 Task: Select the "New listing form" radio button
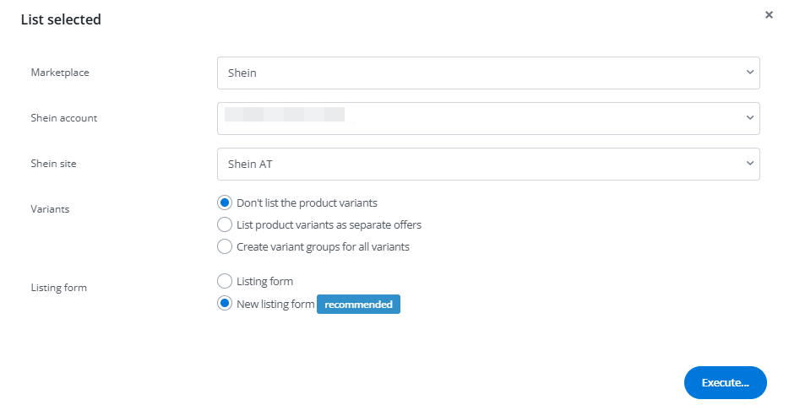coord(225,304)
